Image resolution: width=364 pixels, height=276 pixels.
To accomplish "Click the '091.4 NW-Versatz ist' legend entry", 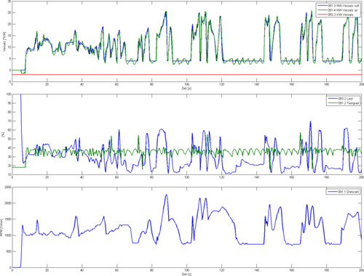I will tap(338, 10).
